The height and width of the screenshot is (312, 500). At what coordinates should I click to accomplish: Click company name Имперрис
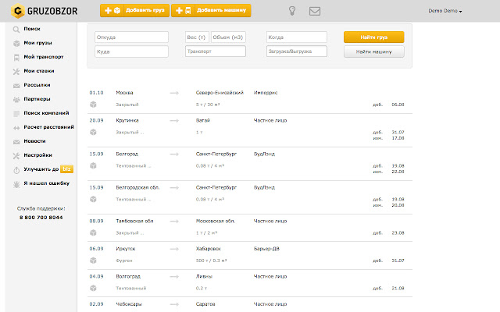[266, 93]
